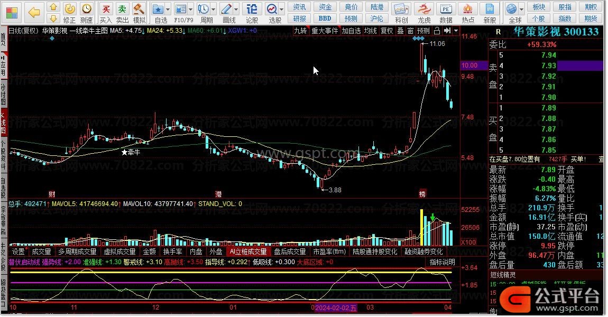Select the 市盈率(ttm) tab
This screenshot has width=608, height=317.
point(329,252)
